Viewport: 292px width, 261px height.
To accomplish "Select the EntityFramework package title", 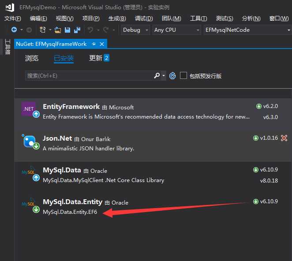I will 71,107.
